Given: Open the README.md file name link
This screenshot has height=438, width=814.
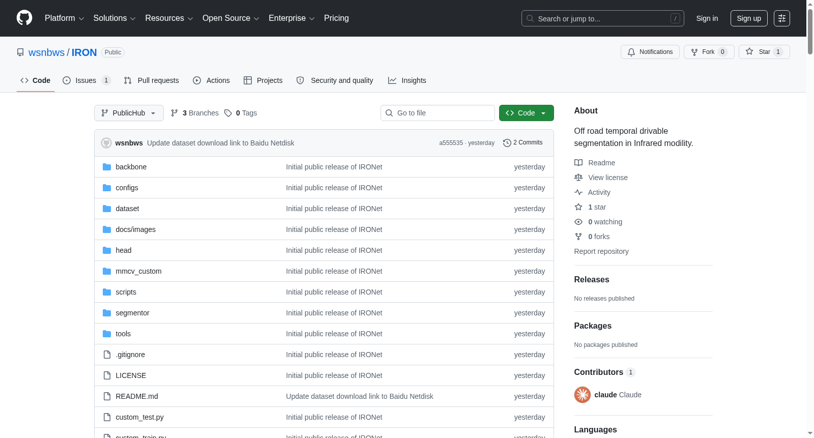Looking at the screenshot, I should (x=137, y=396).
